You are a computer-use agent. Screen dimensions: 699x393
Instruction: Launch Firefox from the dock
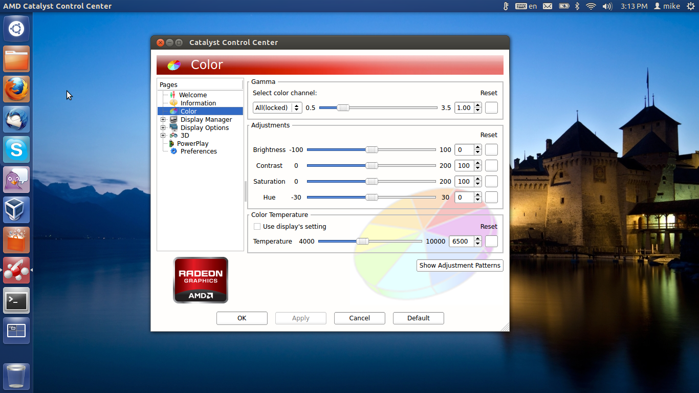coord(16,89)
